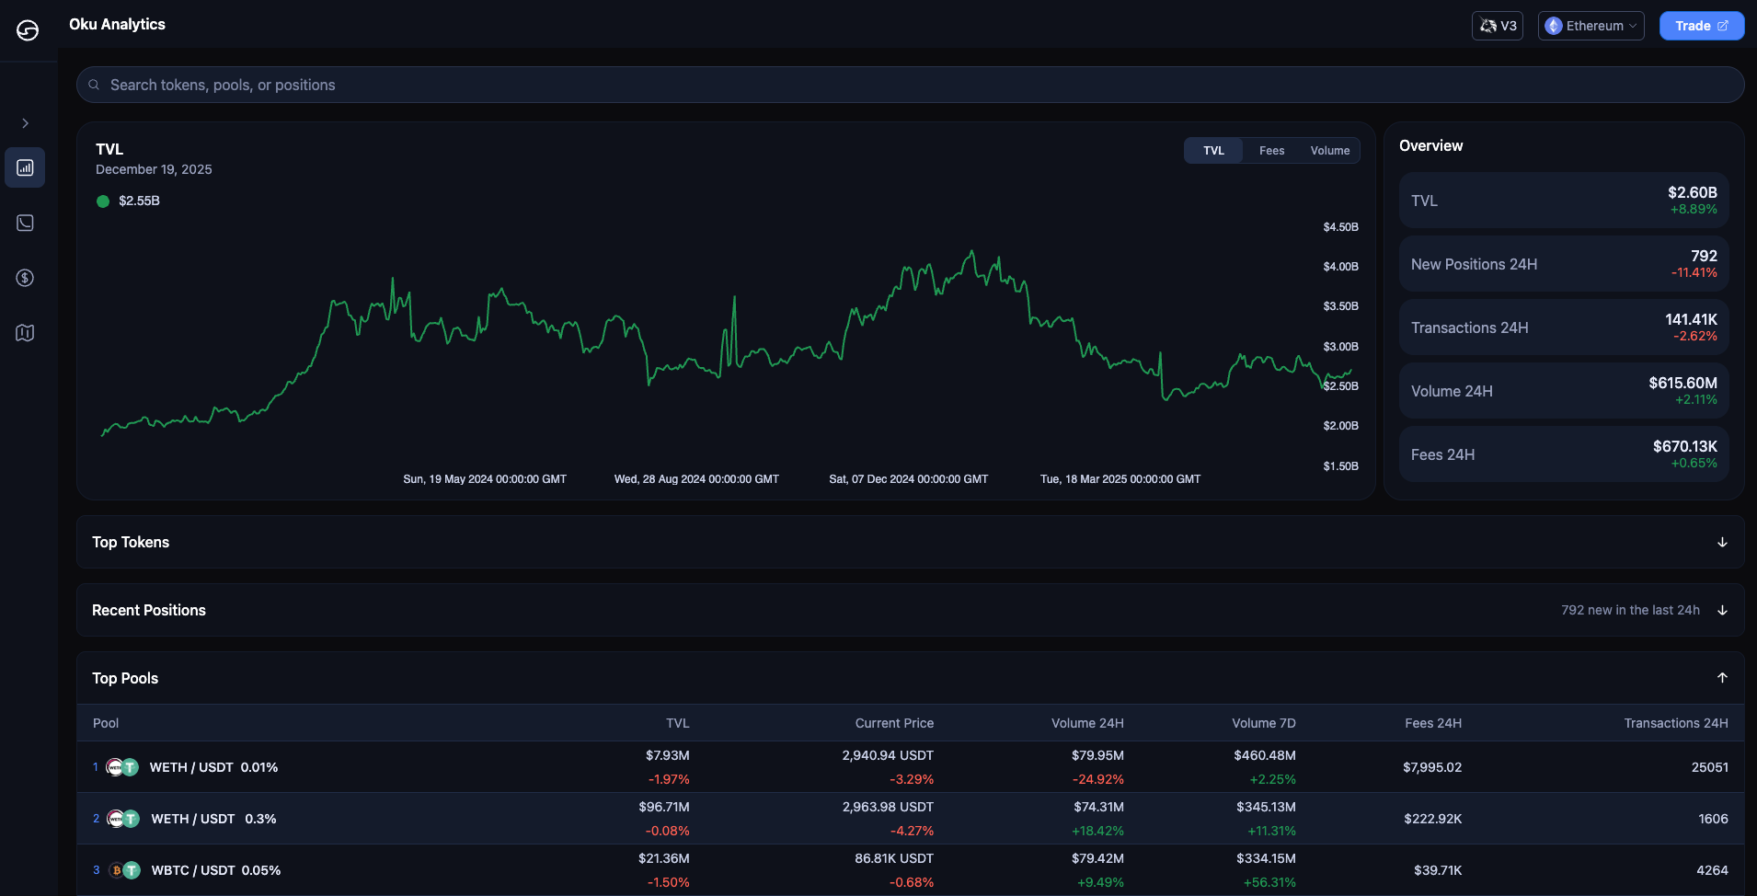Open the second sidebar icon below analytics
Image resolution: width=1757 pixels, height=896 pixels.
point(25,223)
